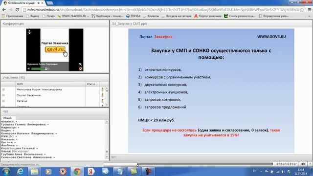Toggle the marker beside Мелкунова Мария Александровна
The height and width of the screenshot is (176, 313).
[3, 89]
